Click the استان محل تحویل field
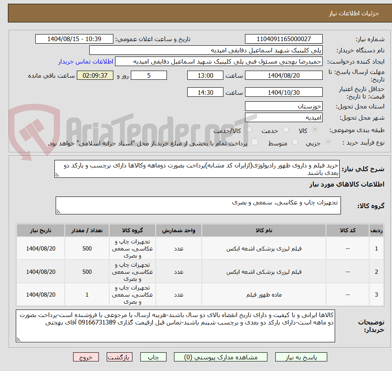This screenshot has width=392, height=371. [284, 106]
